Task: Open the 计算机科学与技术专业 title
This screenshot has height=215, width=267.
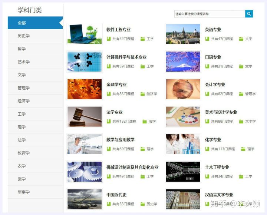Action: (126, 57)
